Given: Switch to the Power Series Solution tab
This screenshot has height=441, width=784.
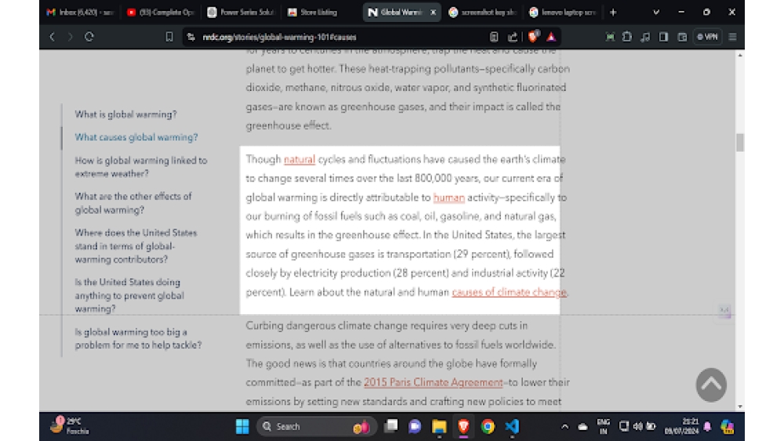Looking at the screenshot, I should pyautogui.click(x=241, y=13).
